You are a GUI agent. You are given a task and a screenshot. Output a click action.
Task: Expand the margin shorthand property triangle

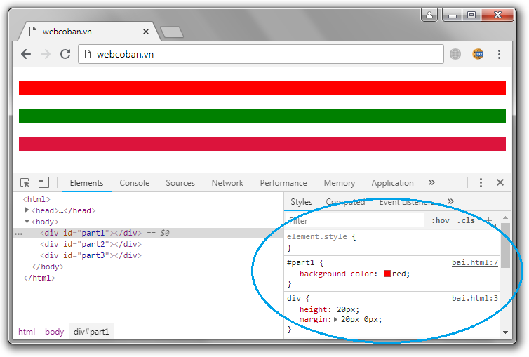(335, 320)
